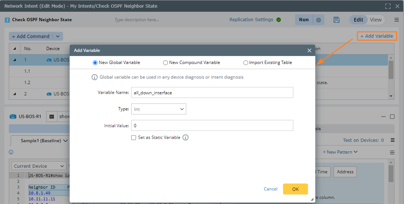
Task: Close the Add Variable dialog with X
Action: (309, 50)
